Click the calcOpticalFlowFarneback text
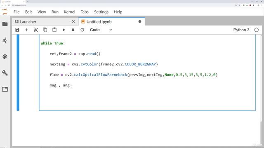The width and height of the screenshot is (264, 148). coord(100,75)
